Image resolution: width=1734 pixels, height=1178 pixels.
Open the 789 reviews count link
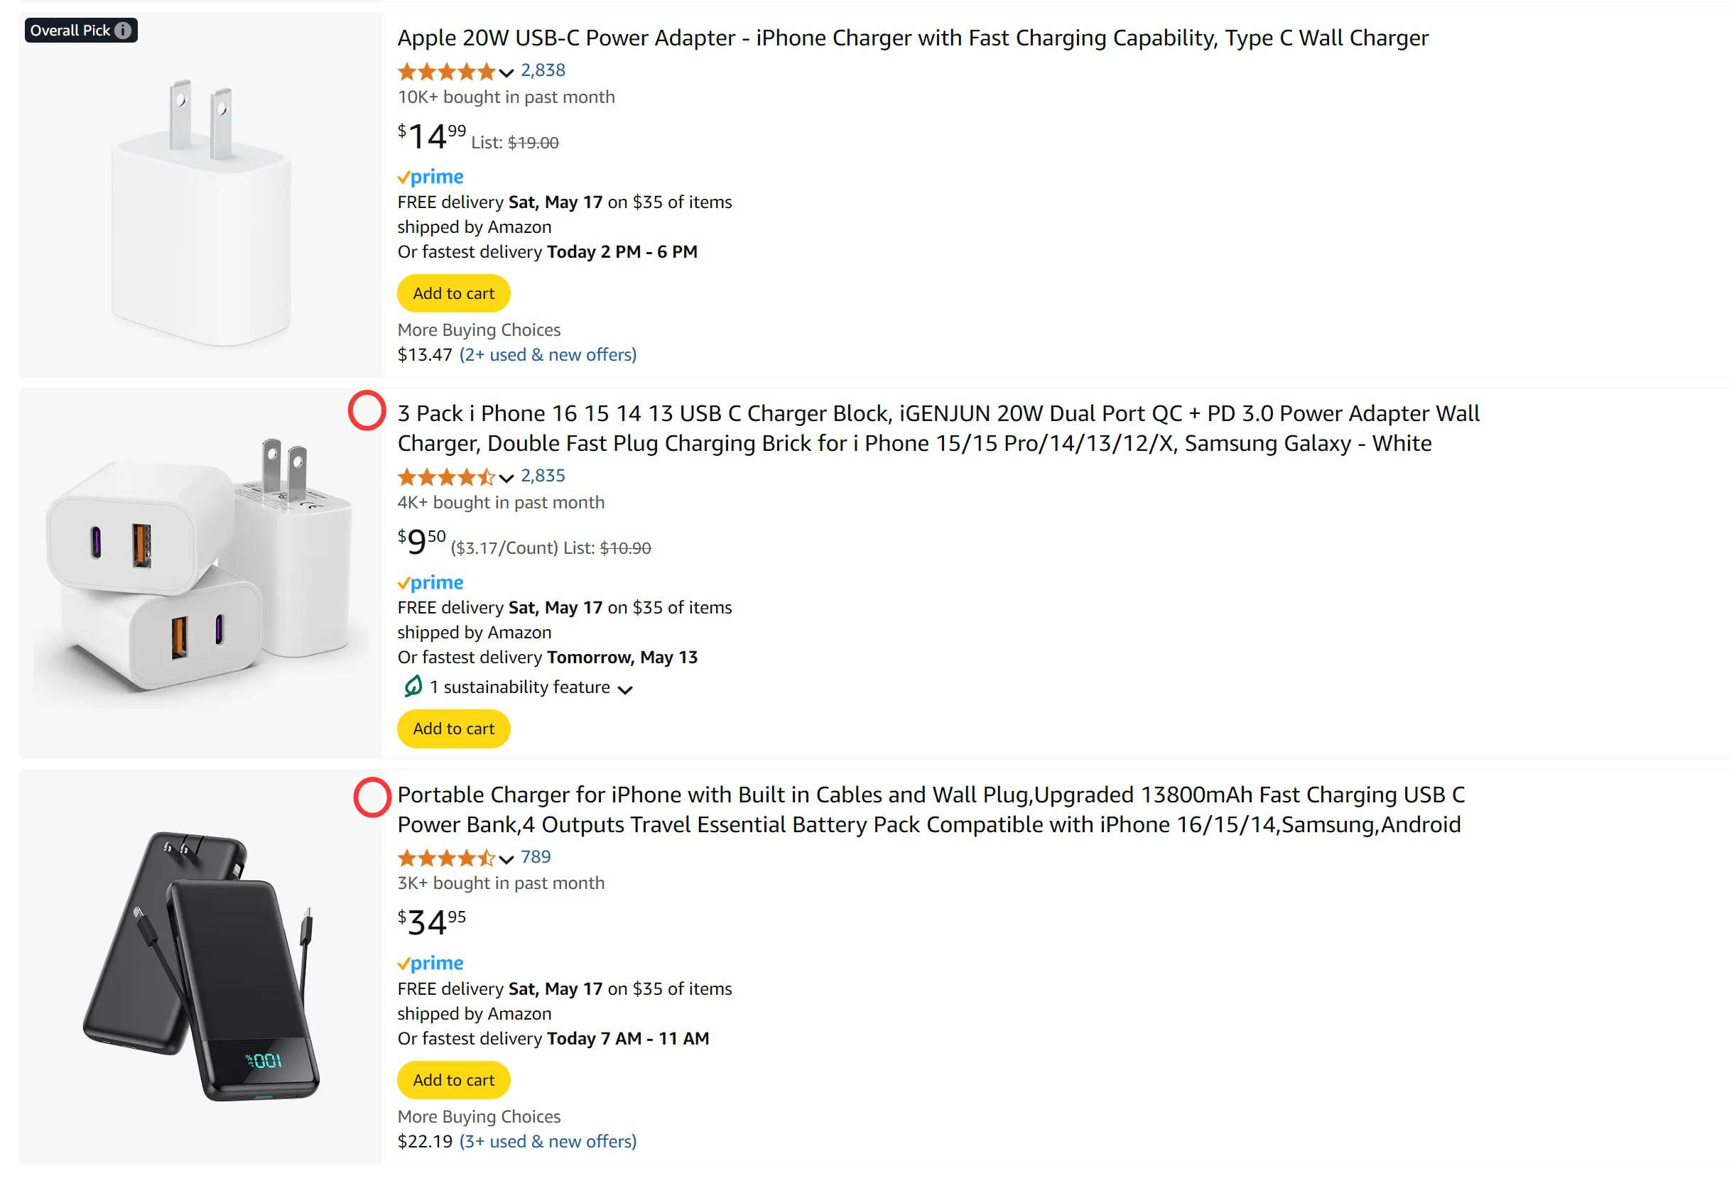[x=536, y=857]
